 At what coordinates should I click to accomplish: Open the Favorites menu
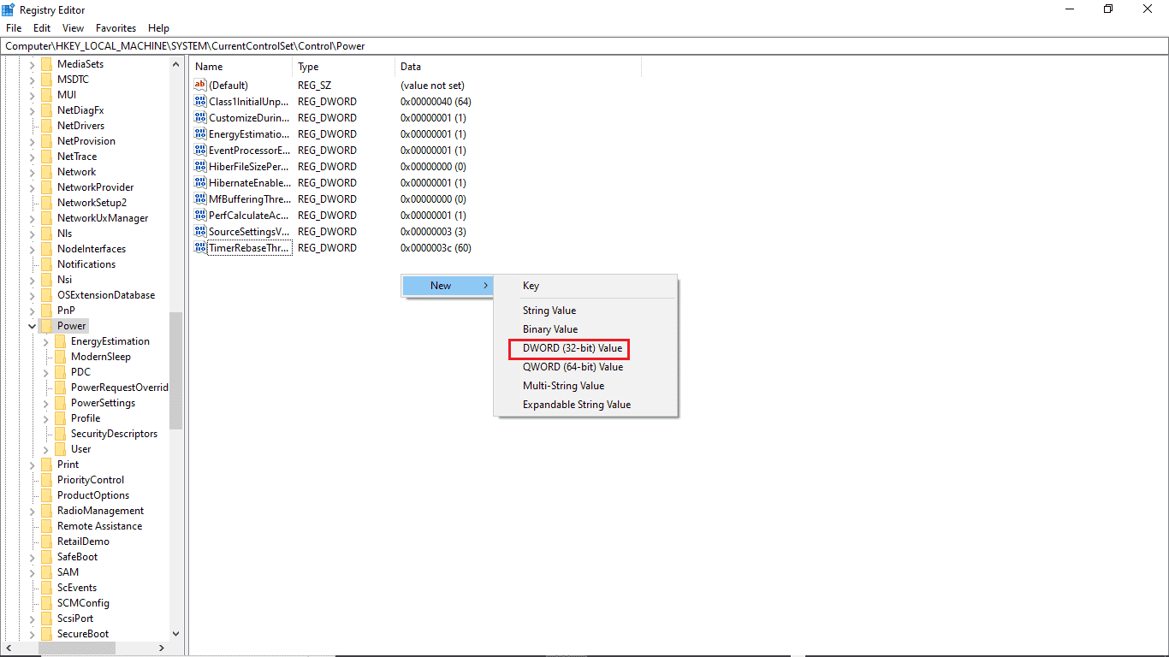(x=116, y=28)
